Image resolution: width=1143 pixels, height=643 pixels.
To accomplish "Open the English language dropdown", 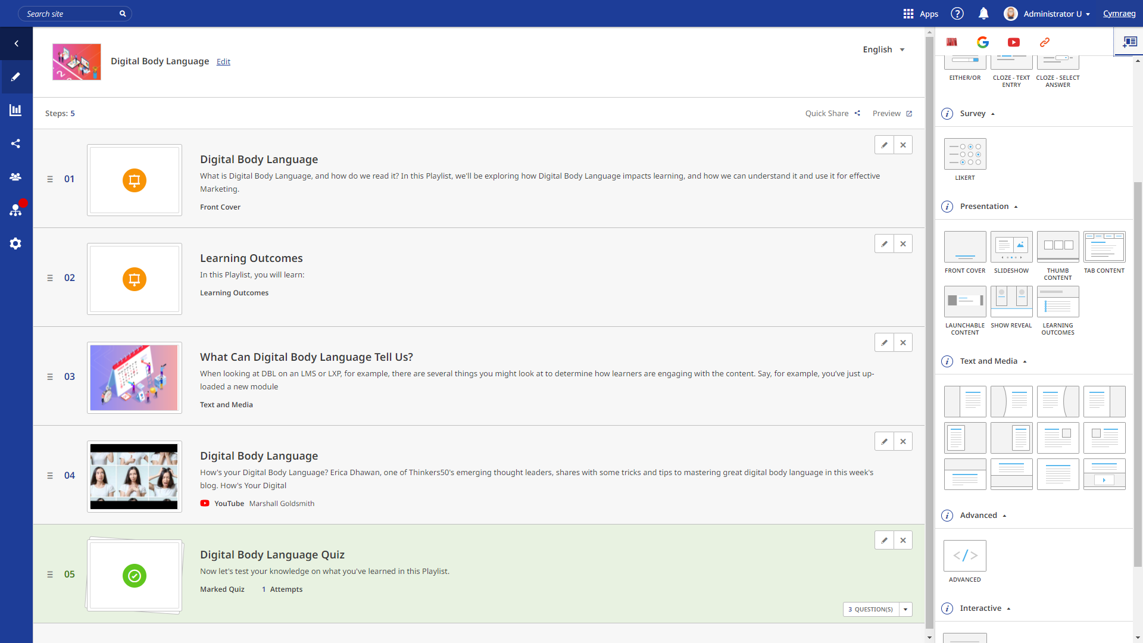I will pos(883,49).
